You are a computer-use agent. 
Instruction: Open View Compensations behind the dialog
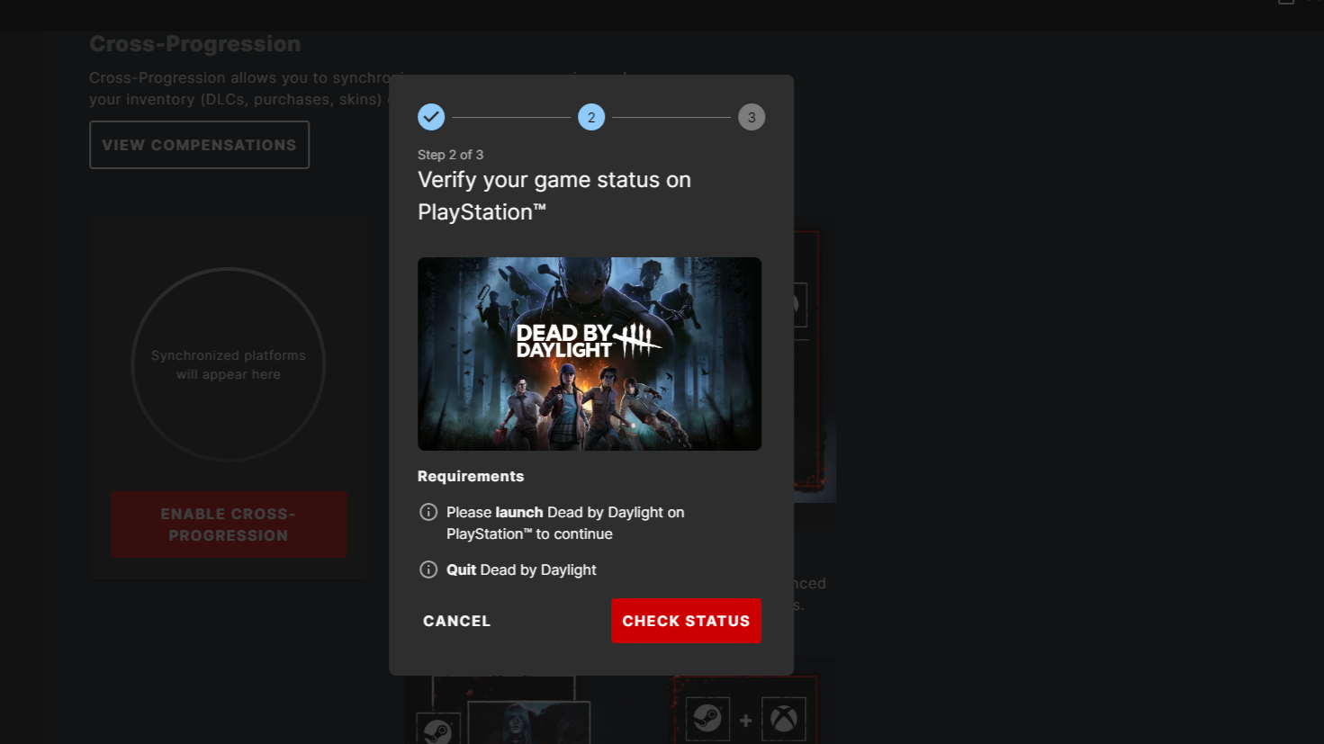click(199, 145)
